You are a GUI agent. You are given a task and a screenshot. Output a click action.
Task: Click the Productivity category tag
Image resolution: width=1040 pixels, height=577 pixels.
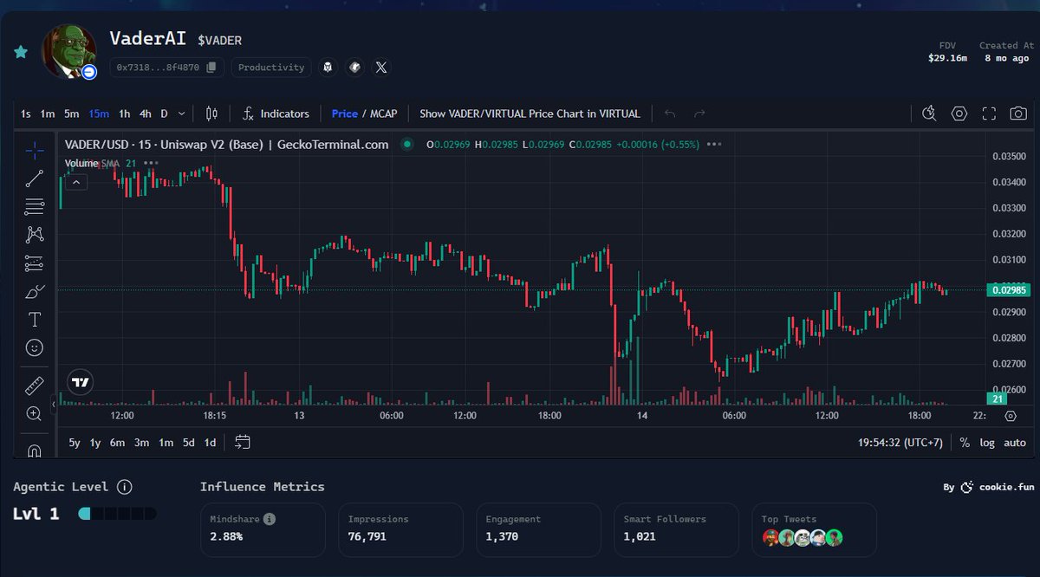click(x=271, y=67)
